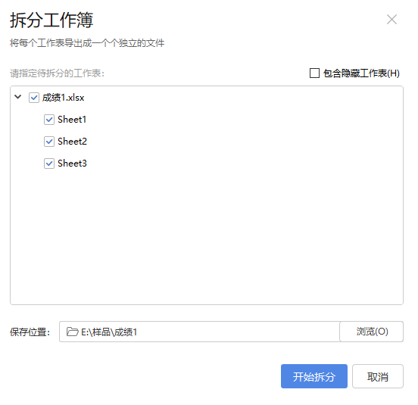Uncheck the 成绩1.xlsx workbook checkbox
Image resolution: width=418 pixels, height=405 pixels.
pyautogui.click(x=34, y=98)
